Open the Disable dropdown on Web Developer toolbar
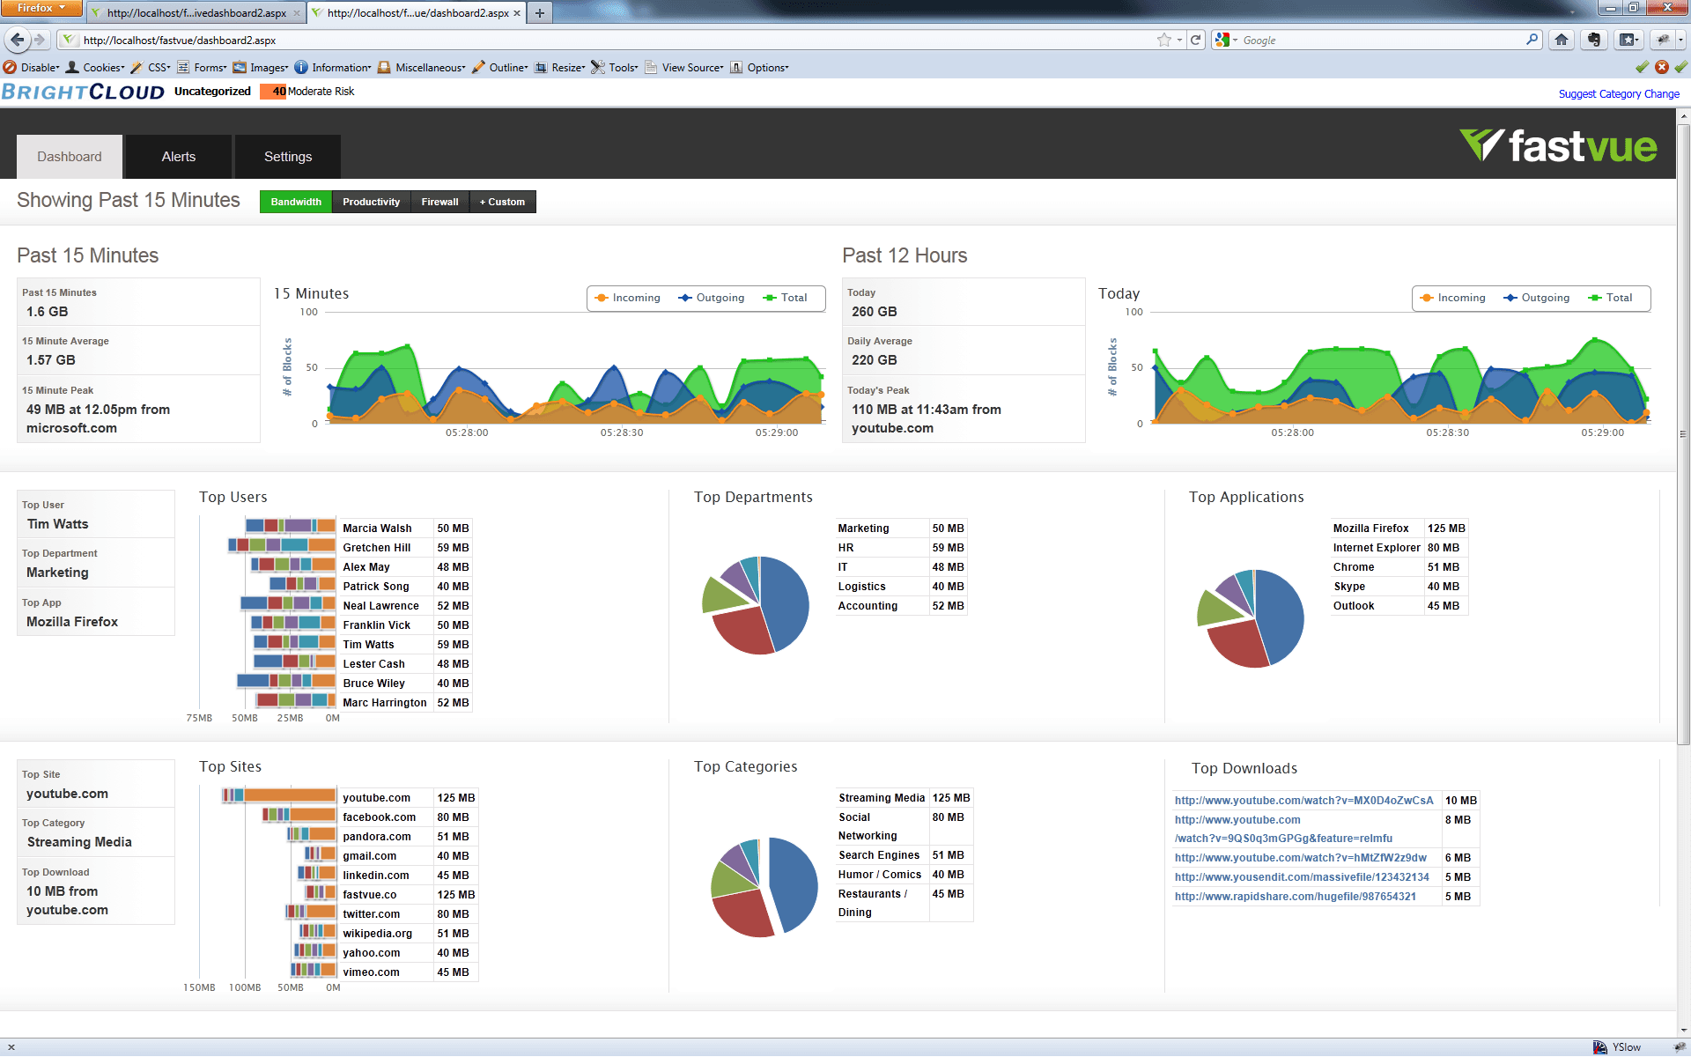Viewport: 1691px width, 1057px height. click(x=32, y=68)
